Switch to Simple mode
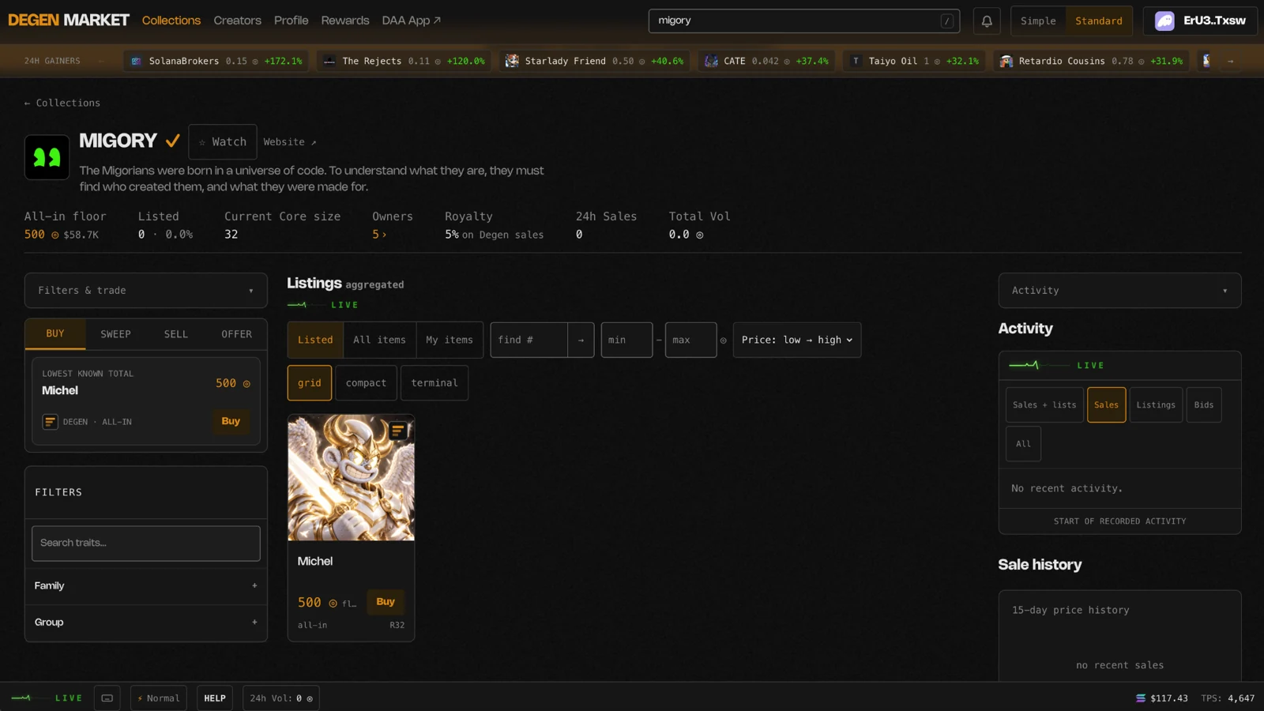This screenshot has width=1264, height=711. click(1038, 21)
